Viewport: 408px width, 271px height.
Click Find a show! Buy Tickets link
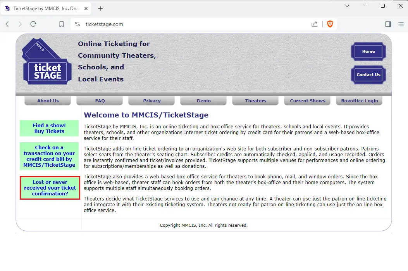(x=49, y=128)
